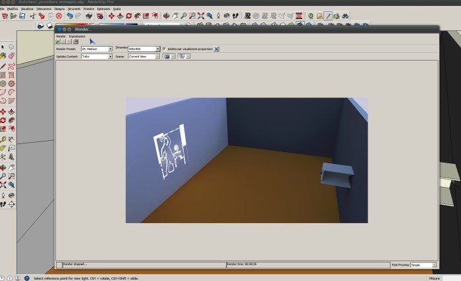Click the 'Render stopped...' status text
Image resolution: width=461 pixels, height=281 pixels.
coord(75,264)
